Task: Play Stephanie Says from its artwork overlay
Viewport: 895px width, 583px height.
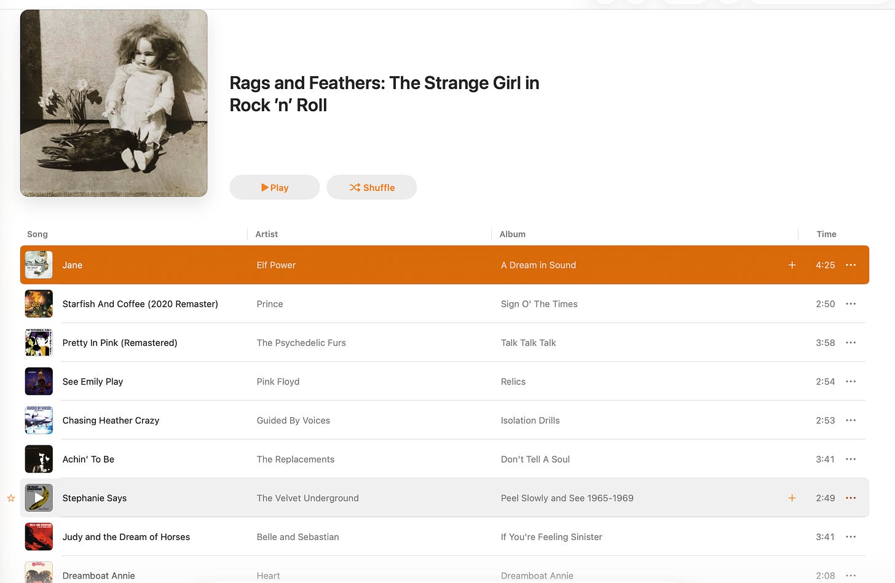Action: click(39, 498)
